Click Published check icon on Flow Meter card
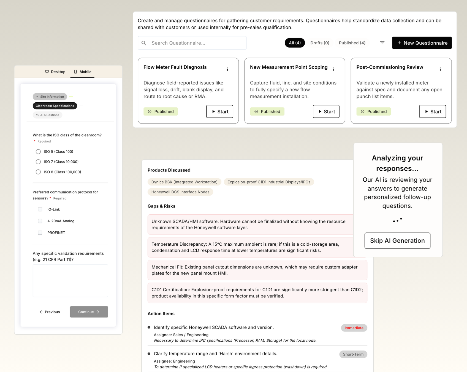The image size is (467, 372). click(x=150, y=111)
